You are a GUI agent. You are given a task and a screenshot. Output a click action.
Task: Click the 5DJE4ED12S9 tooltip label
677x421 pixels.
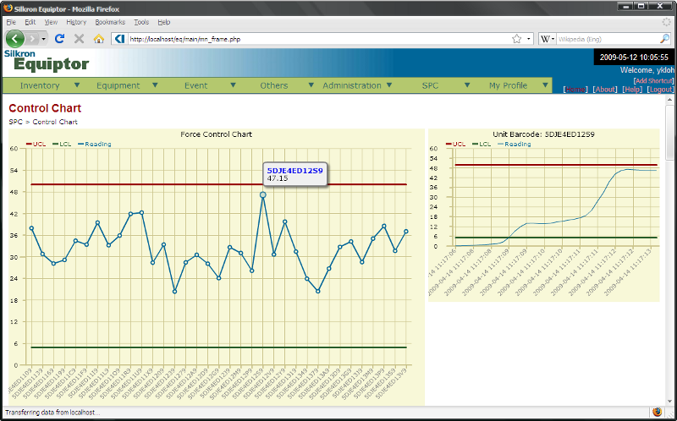(x=294, y=171)
